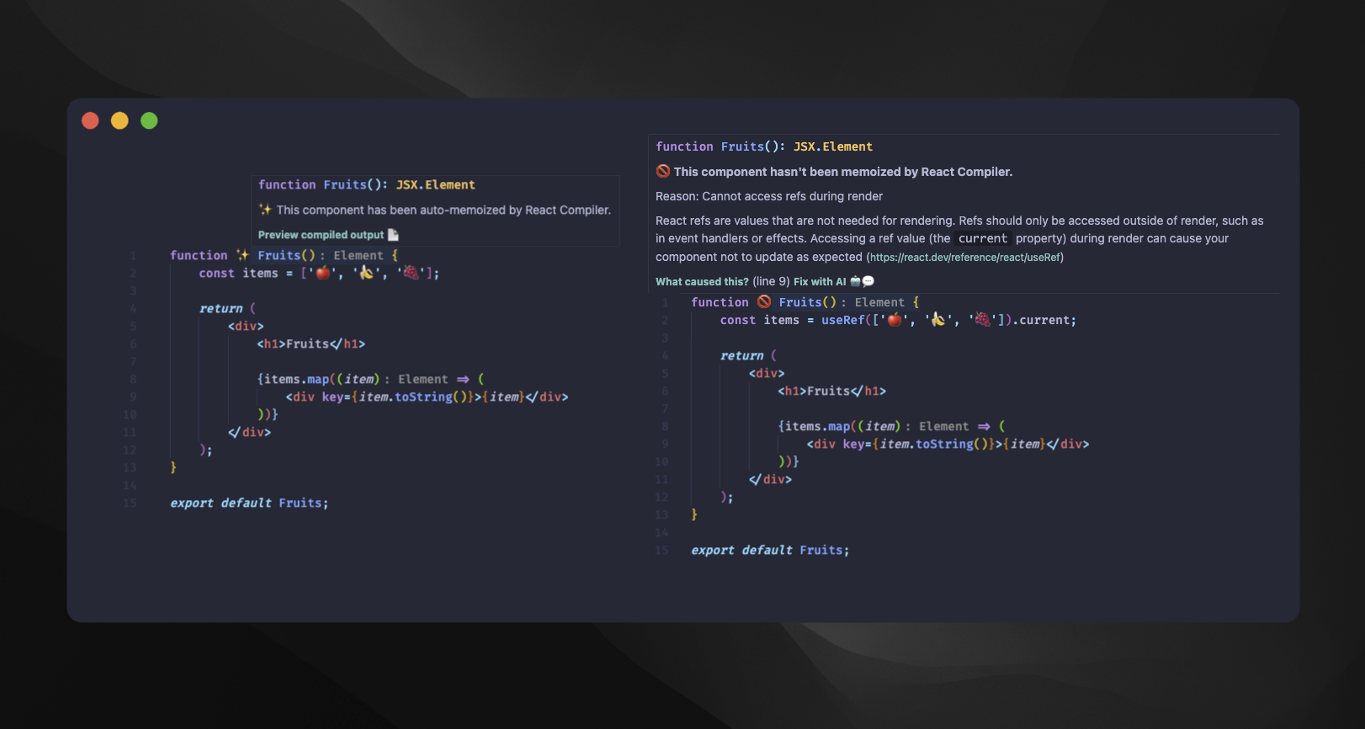Viewport: 1365px width, 729px height.
Task: Click the apple emoji in the useRef array
Action: pos(895,320)
